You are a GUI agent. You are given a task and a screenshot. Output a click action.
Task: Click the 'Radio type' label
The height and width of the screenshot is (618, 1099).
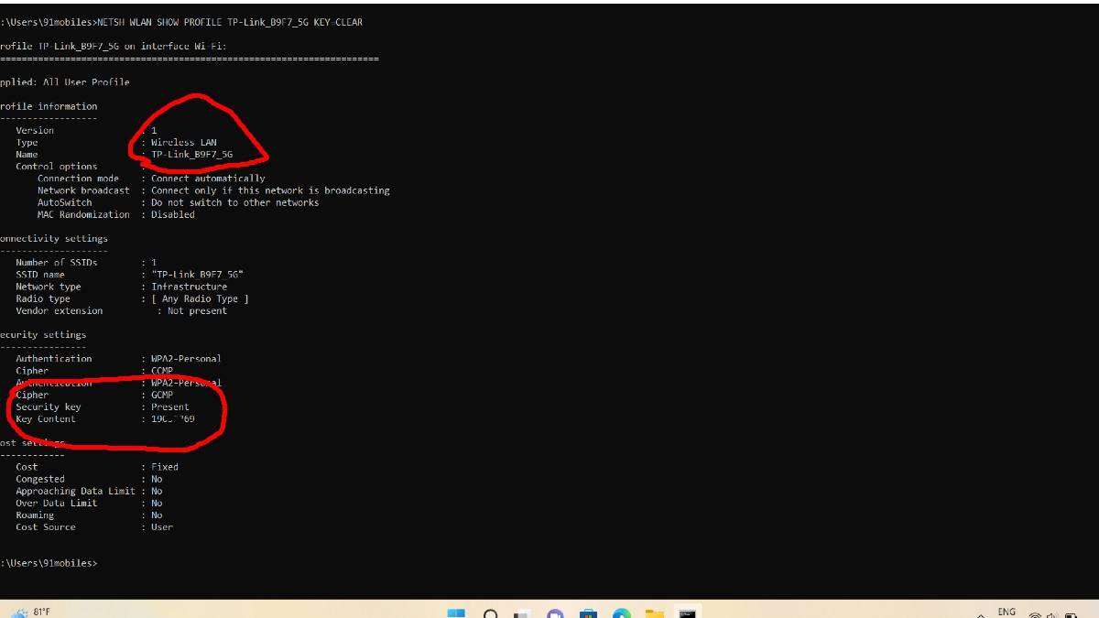43,298
